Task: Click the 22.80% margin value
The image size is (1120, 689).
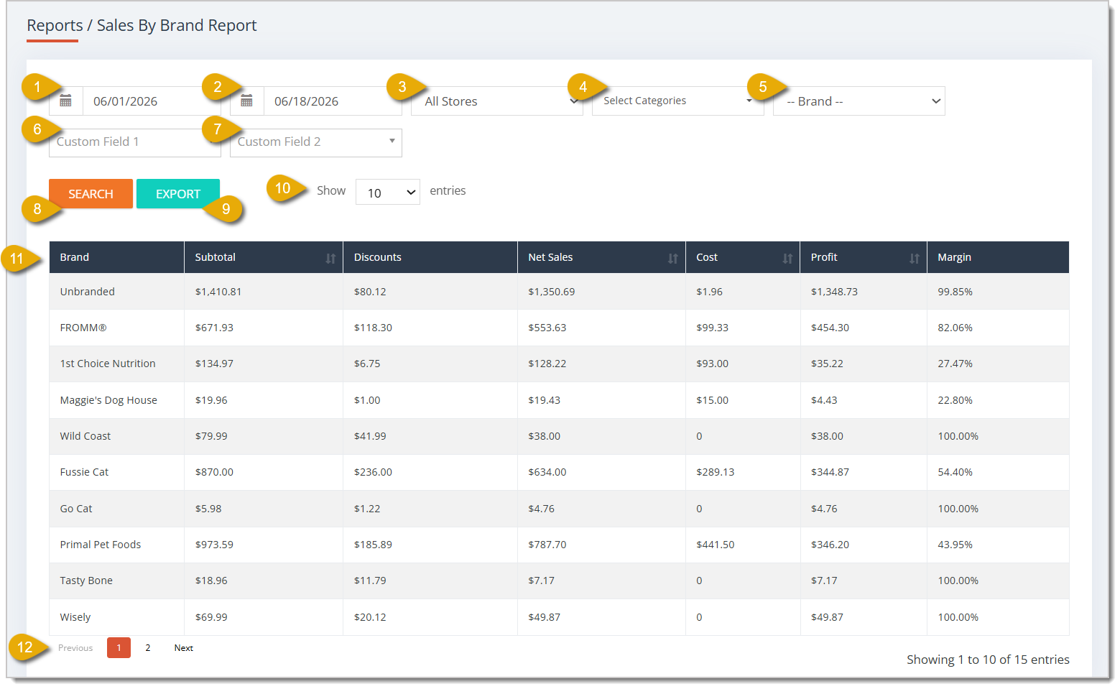Action: 955,400
